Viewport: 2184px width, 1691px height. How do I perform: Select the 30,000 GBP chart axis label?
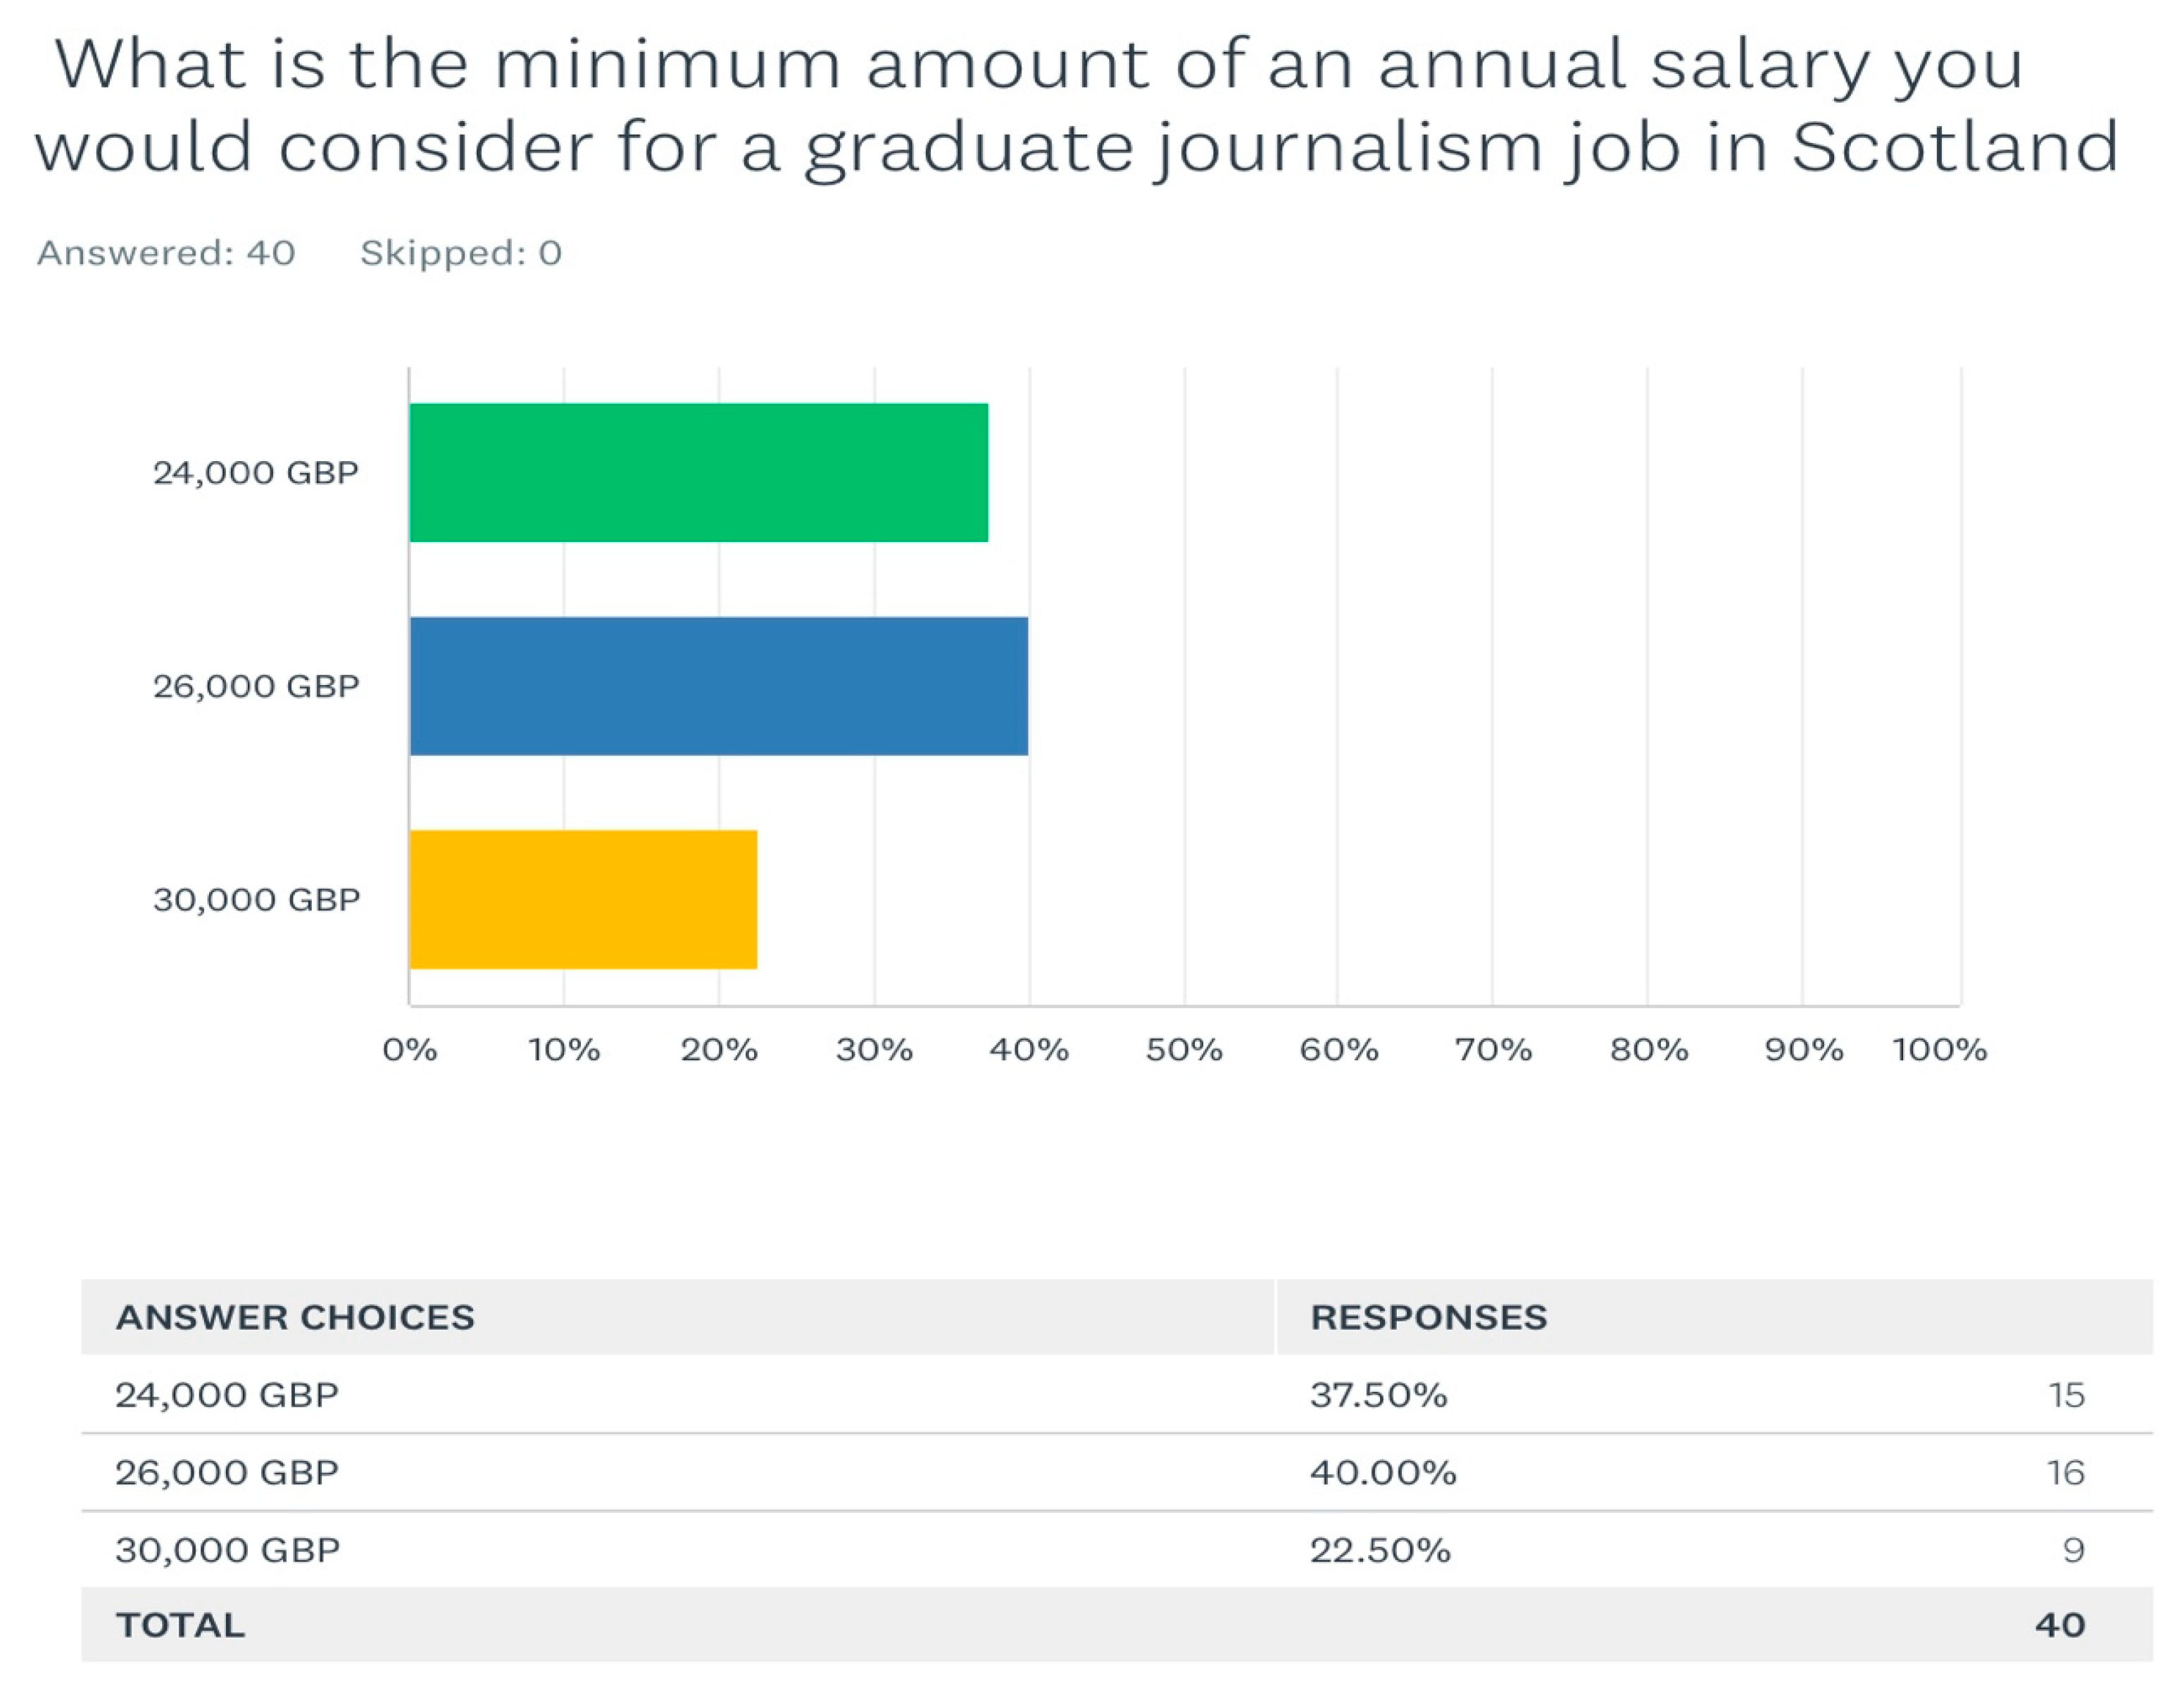(256, 899)
